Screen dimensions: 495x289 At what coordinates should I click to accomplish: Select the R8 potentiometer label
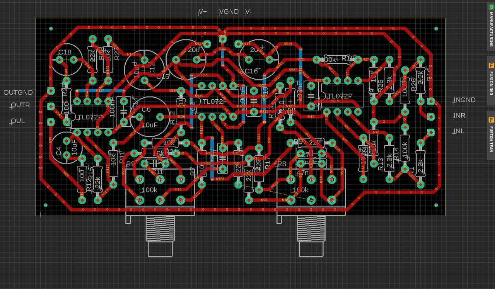pos(282,164)
